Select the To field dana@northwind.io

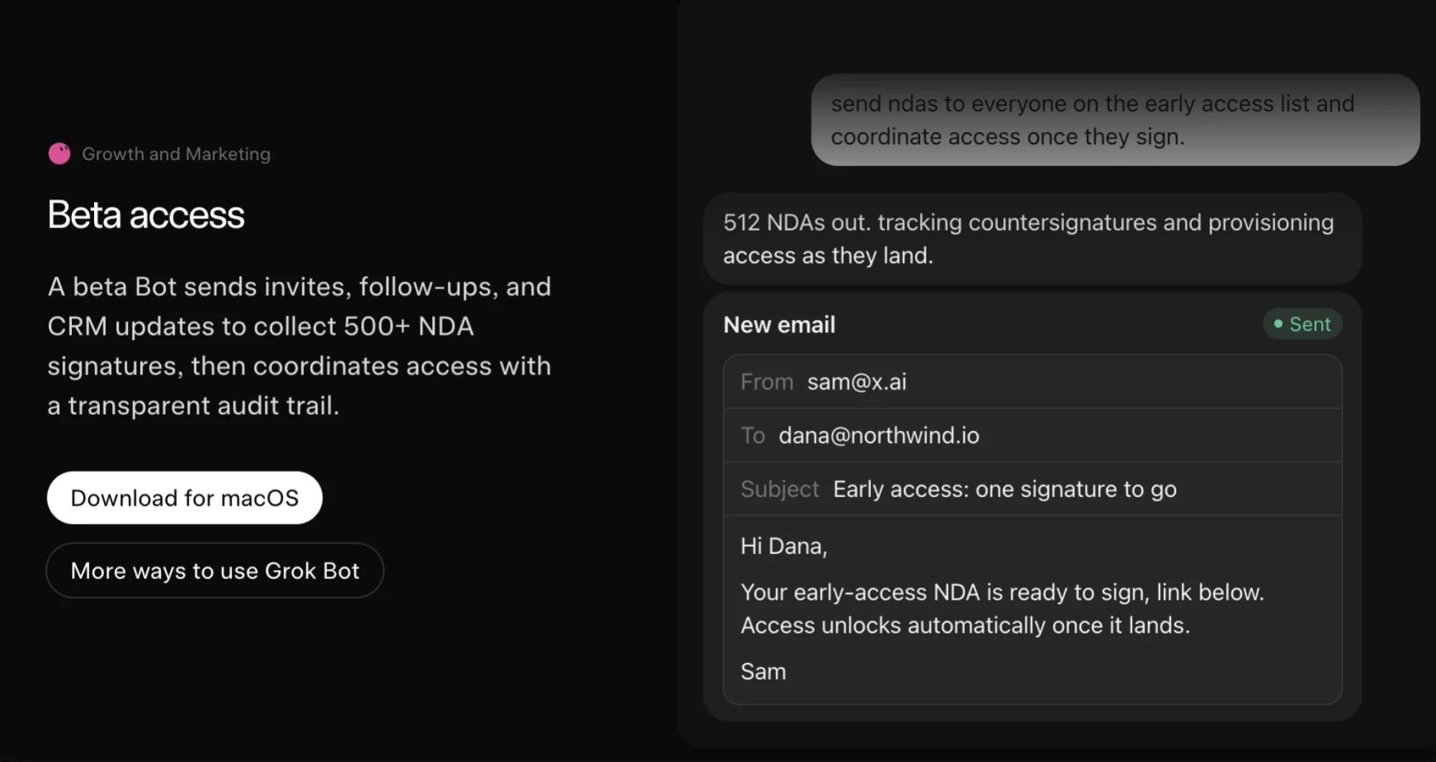(x=1032, y=436)
